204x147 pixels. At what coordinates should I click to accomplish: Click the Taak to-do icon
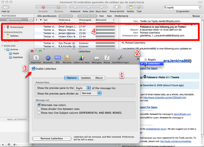point(139,7)
